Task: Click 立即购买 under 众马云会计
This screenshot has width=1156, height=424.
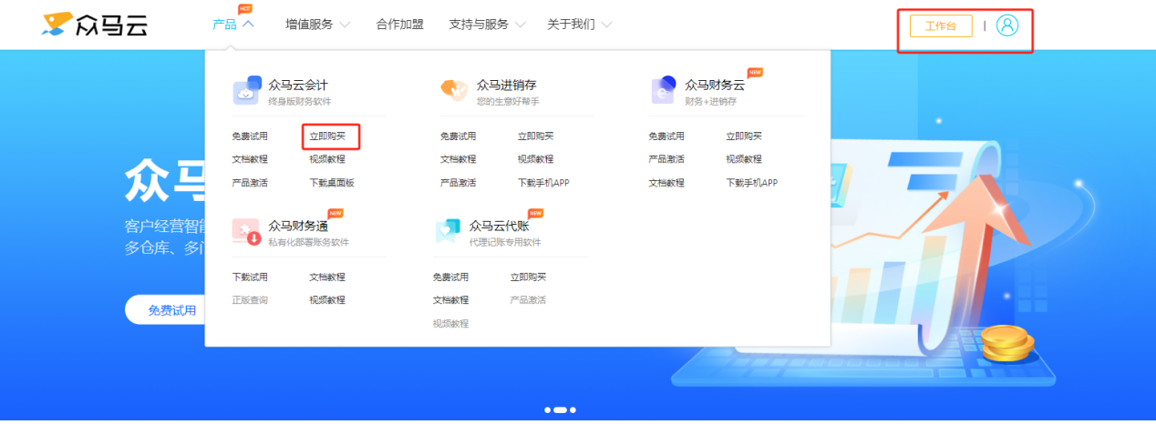Action: click(327, 136)
